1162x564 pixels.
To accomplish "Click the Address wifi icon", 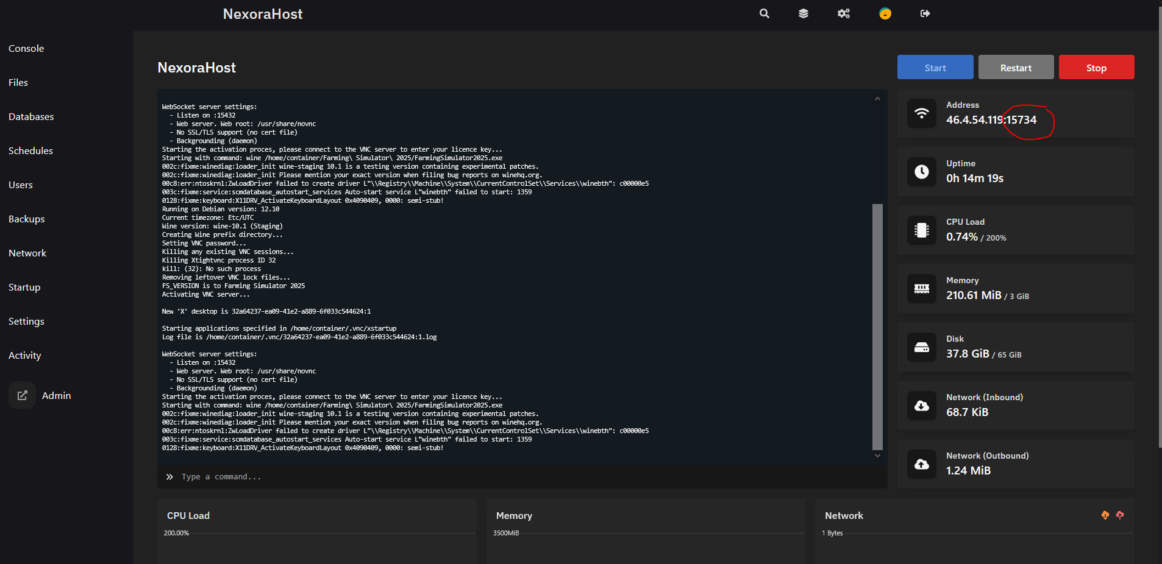I will pos(922,113).
